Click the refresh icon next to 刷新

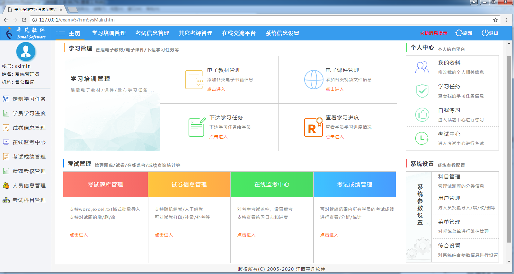pos(459,33)
